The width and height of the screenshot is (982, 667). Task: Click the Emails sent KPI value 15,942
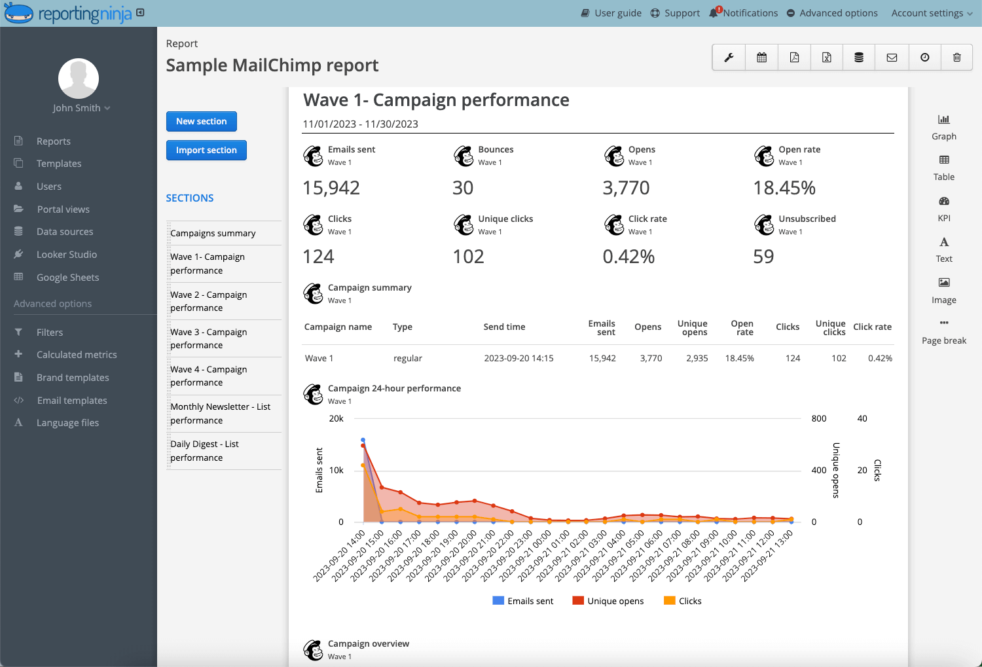point(331,188)
